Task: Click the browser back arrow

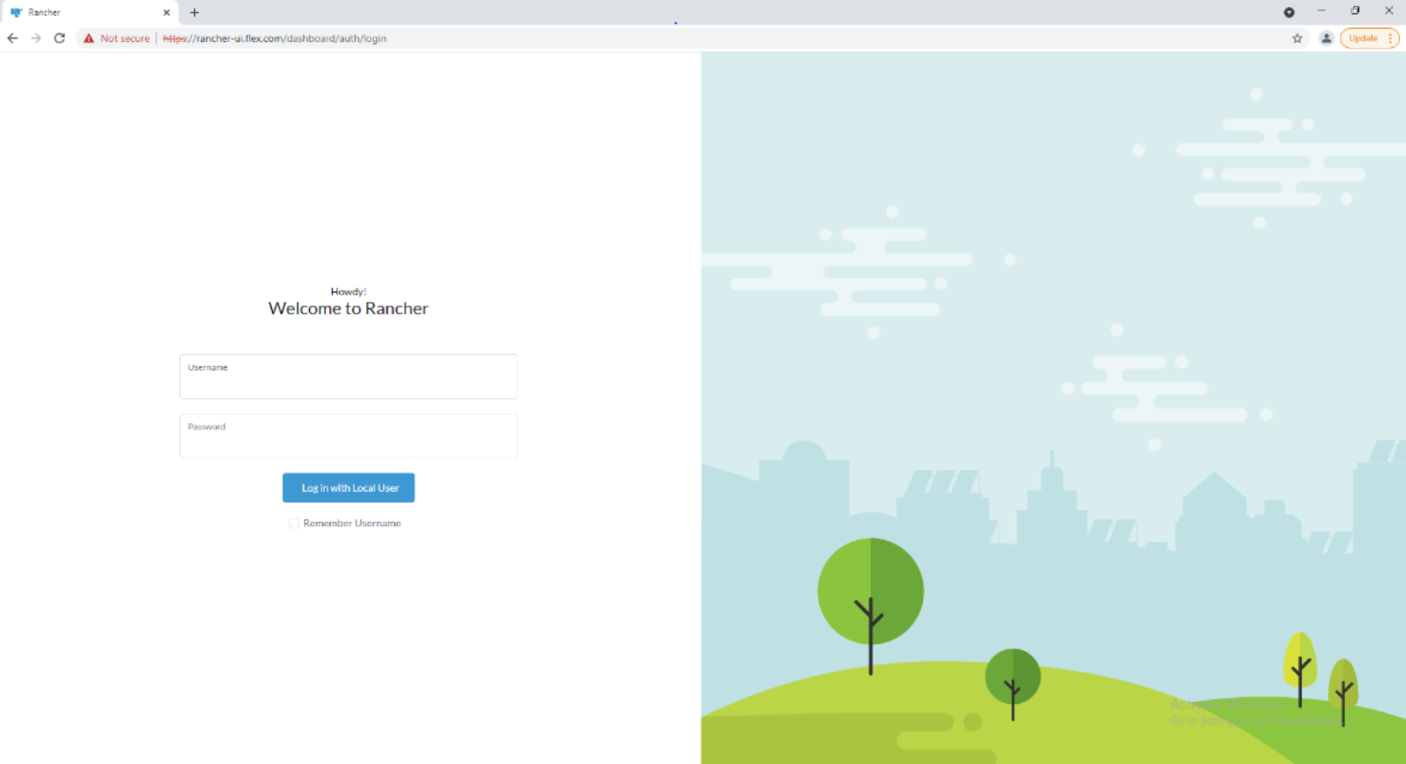Action: (12, 38)
